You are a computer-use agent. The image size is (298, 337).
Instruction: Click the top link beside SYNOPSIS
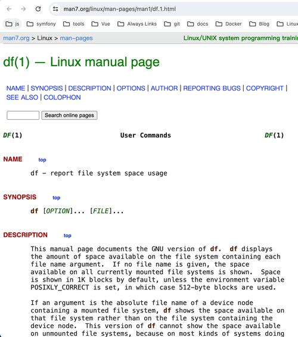[57, 198]
